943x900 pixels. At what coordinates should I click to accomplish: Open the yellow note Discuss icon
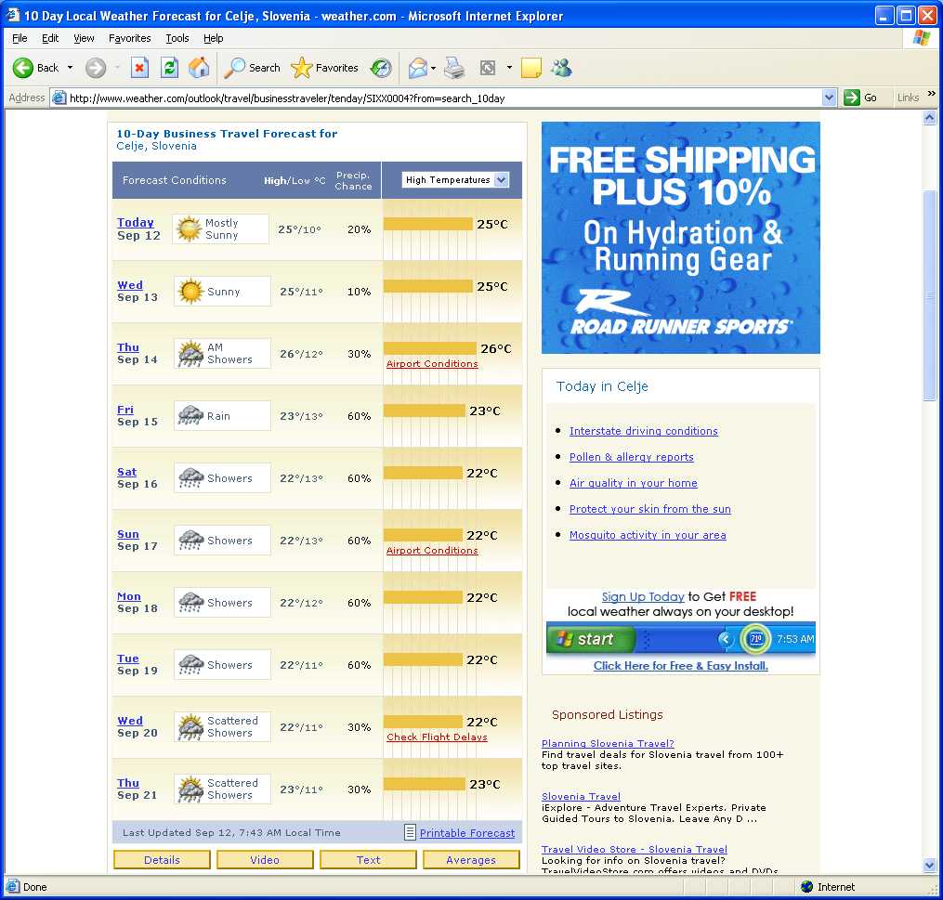(x=531, y=68)
